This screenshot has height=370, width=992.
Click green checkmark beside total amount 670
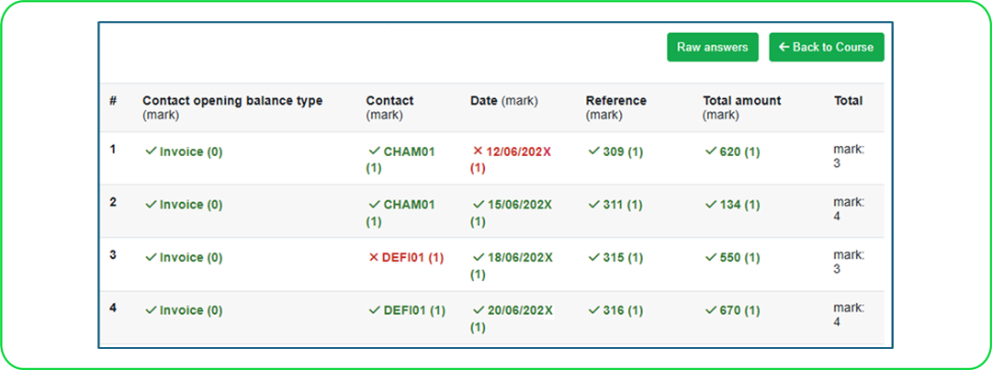710,311
